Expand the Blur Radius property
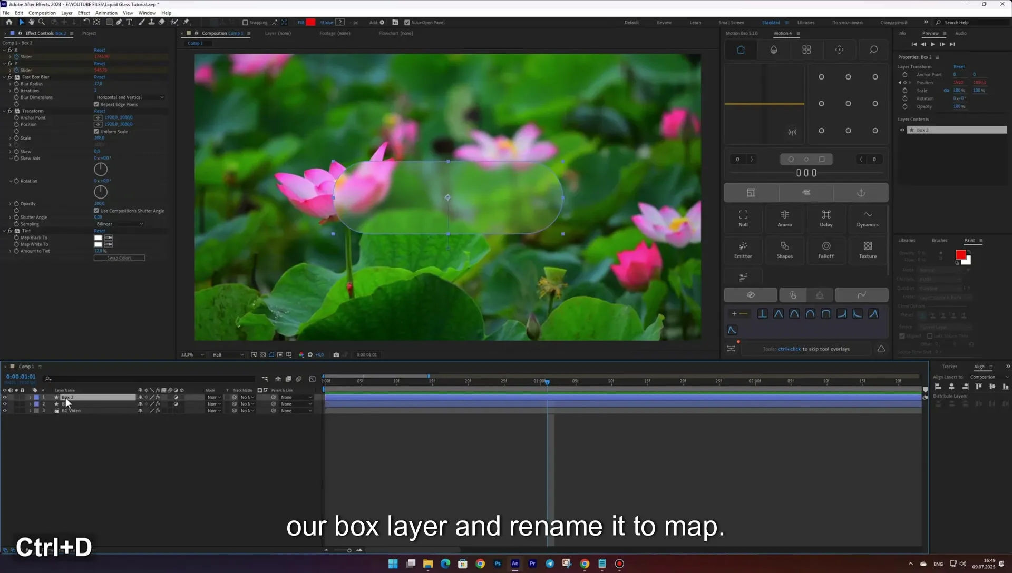This screenshot has width=1012, height=573. (10, 84)
